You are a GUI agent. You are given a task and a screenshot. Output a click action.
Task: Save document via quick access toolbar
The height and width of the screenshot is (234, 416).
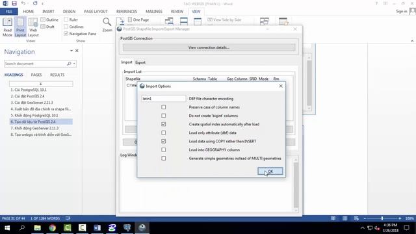14,3
